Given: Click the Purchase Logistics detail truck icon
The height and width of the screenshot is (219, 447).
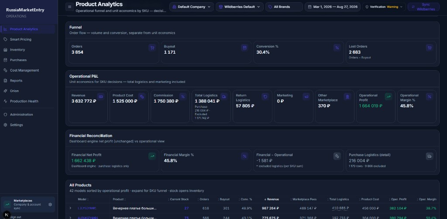Looking at the screenshot, I should point(430,156).
